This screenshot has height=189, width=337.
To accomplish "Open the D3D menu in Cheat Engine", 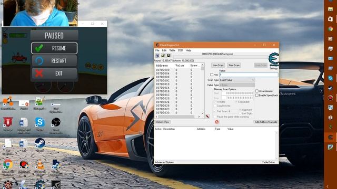I will point(180,50).
